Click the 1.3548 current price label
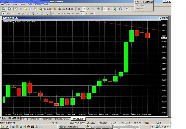186x129 pixels. [164, 38]
